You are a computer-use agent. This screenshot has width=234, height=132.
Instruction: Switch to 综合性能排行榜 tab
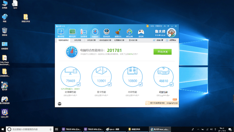[105, 40]
